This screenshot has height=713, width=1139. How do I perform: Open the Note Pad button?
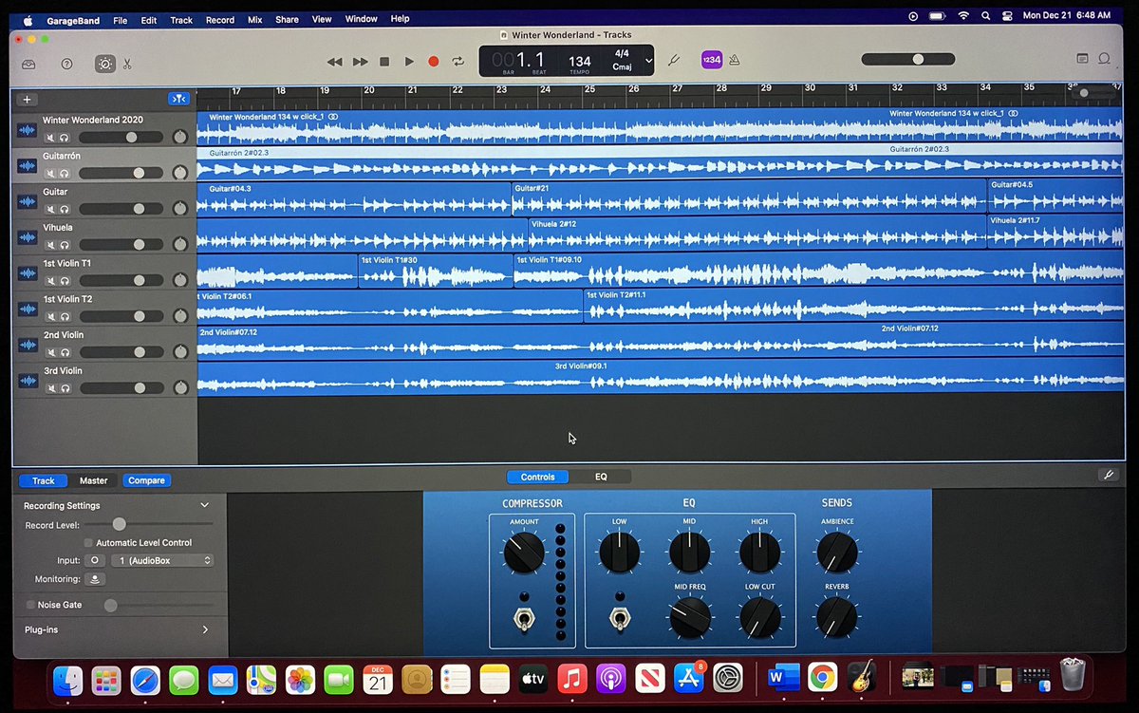[1082, 59]
